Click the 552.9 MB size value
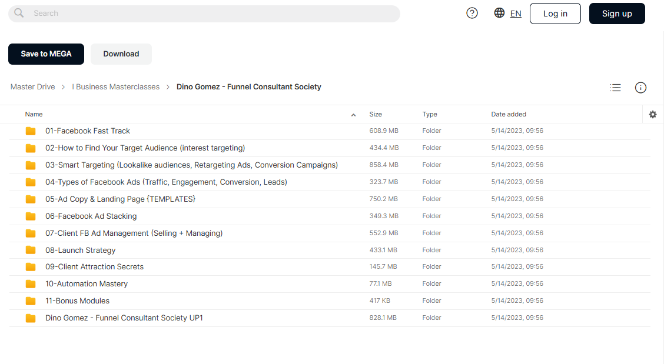This screenshot has width=664, height=364. coord(384,233)
